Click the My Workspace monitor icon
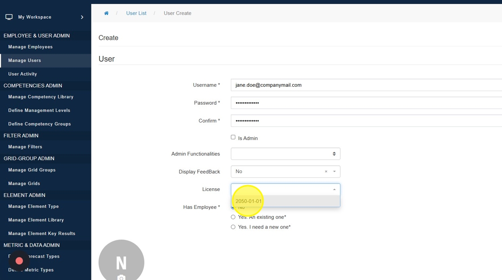502x280 pixels. (x=9, y=17)
